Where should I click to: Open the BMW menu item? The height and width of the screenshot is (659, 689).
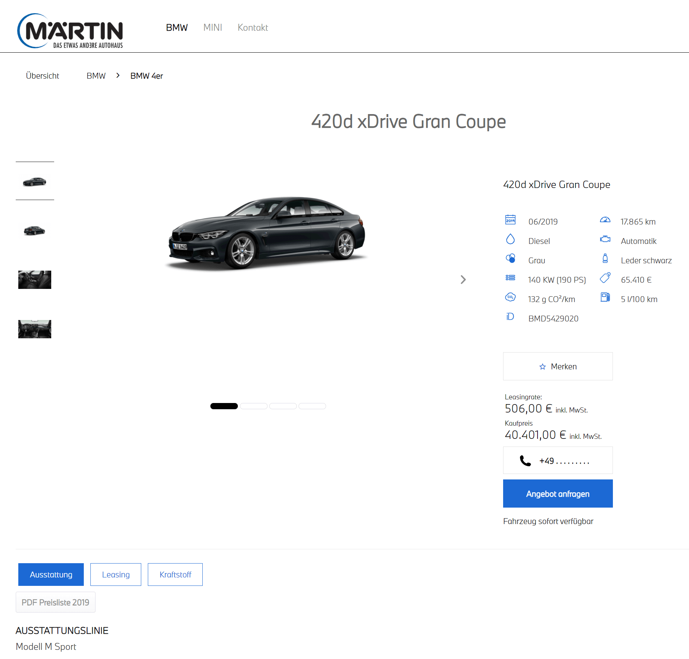[x=177, y=27]
